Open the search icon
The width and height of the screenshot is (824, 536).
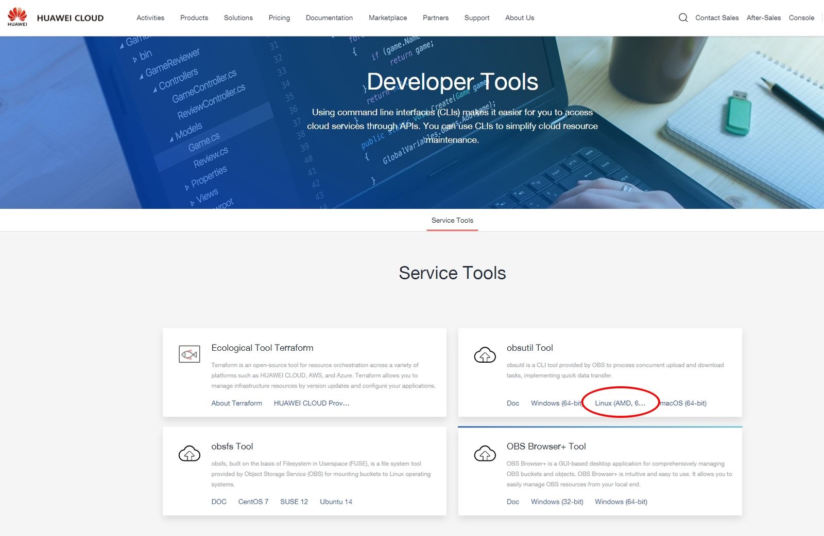tap(683, 17)
